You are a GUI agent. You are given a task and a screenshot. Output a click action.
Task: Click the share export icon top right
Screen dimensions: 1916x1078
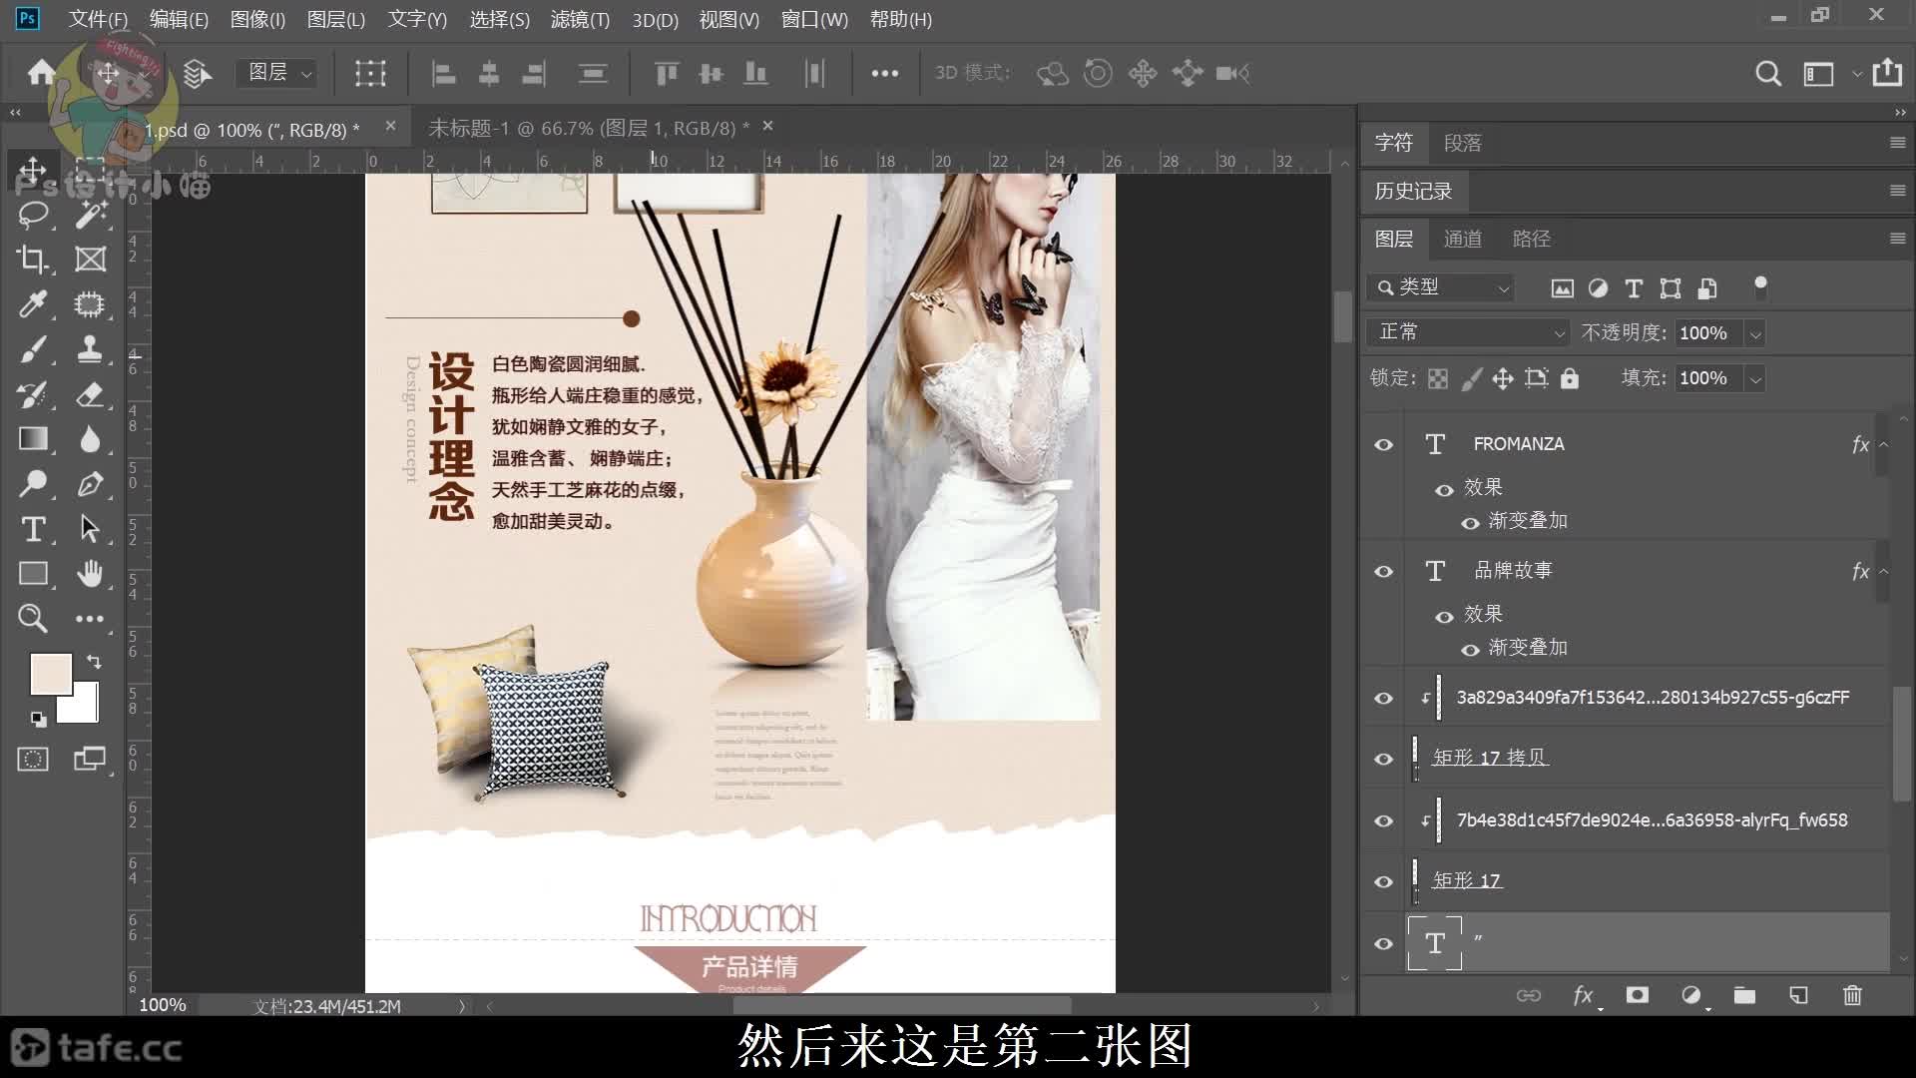[1887, 72]
